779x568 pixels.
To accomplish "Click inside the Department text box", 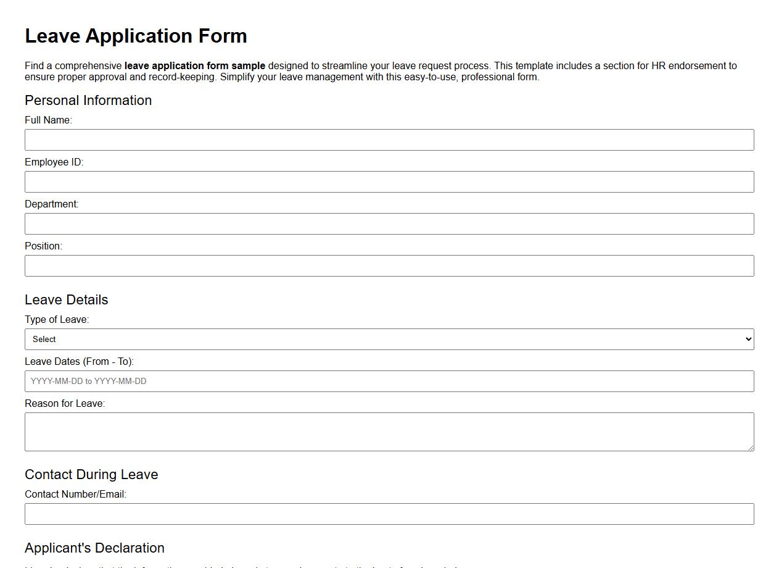I will click(x=389, y=223).
